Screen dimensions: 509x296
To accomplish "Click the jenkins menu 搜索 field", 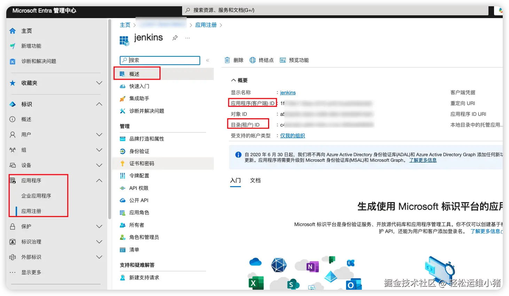I will (x=160, y=60).
